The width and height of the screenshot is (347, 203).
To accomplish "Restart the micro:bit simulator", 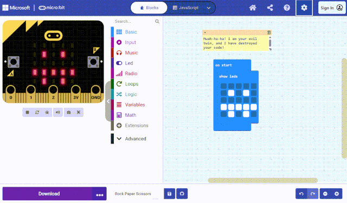I will [x=37, y=113].
